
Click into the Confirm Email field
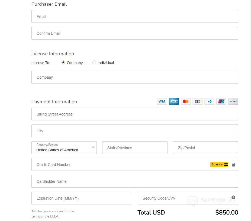pos(135,33)
